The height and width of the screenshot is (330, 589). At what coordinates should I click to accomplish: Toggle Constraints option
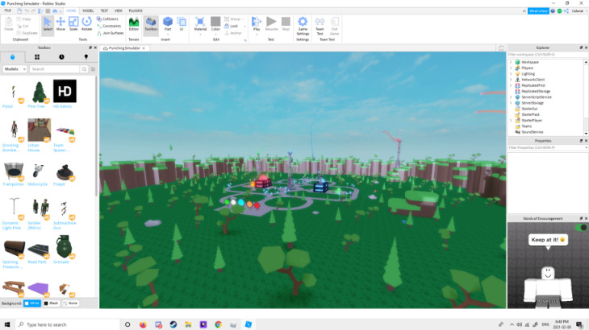tap(109, 26)
